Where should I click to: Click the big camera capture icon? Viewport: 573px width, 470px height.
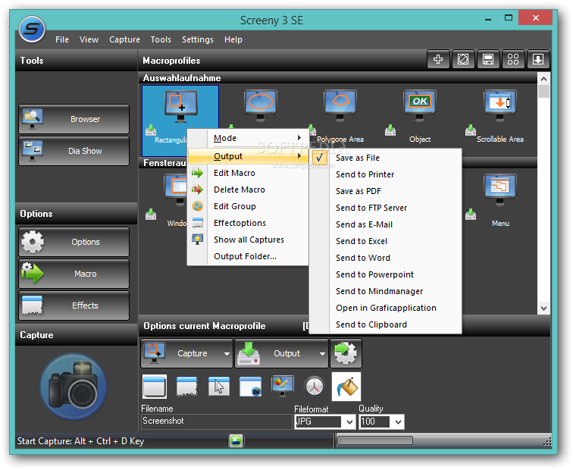click(x=74, y=386)
